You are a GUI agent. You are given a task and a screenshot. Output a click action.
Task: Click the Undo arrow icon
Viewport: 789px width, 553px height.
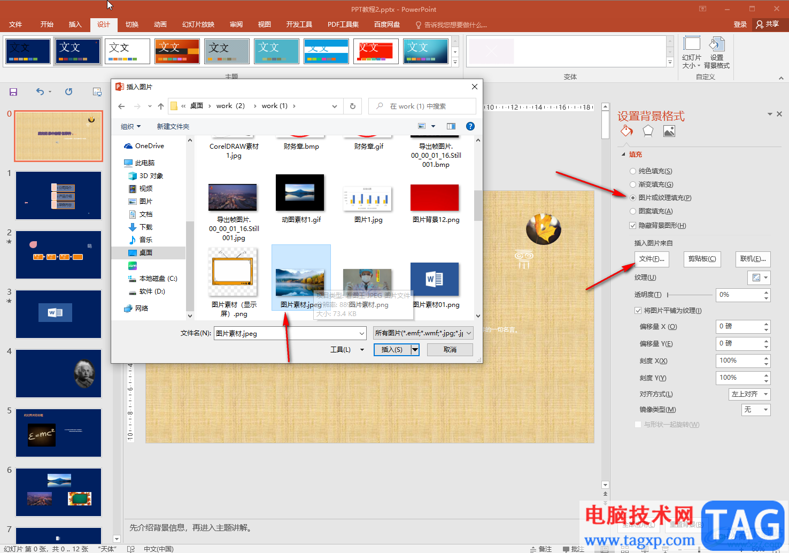[40, 92]
